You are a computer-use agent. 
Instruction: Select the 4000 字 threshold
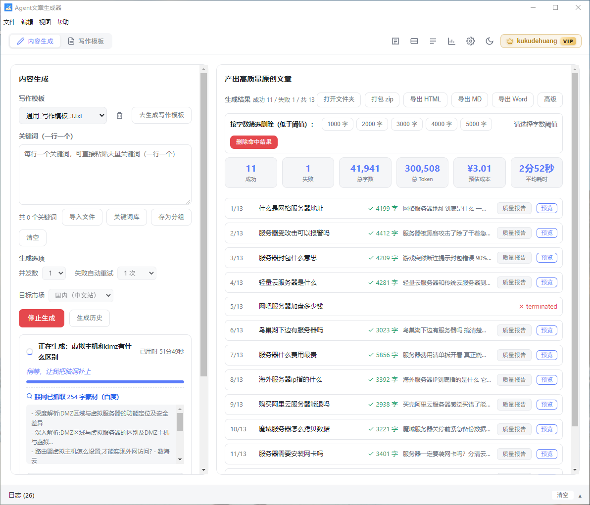pos(442,124)
